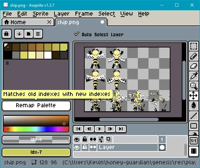Click the Idx-7 background color button
This screenshot has width=200, height=168.
[x=36, y=152]
